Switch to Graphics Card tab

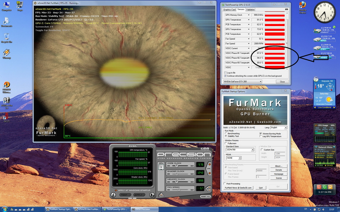point(229,10)
